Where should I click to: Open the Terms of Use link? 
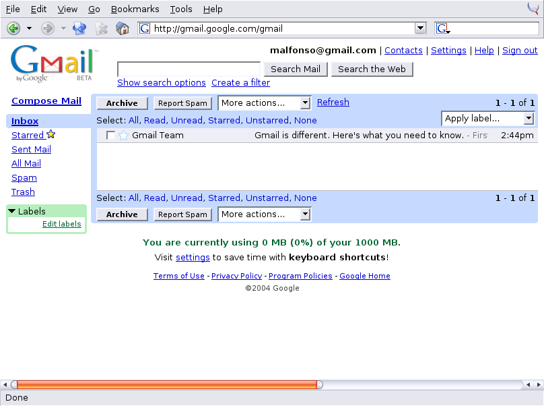179,276
